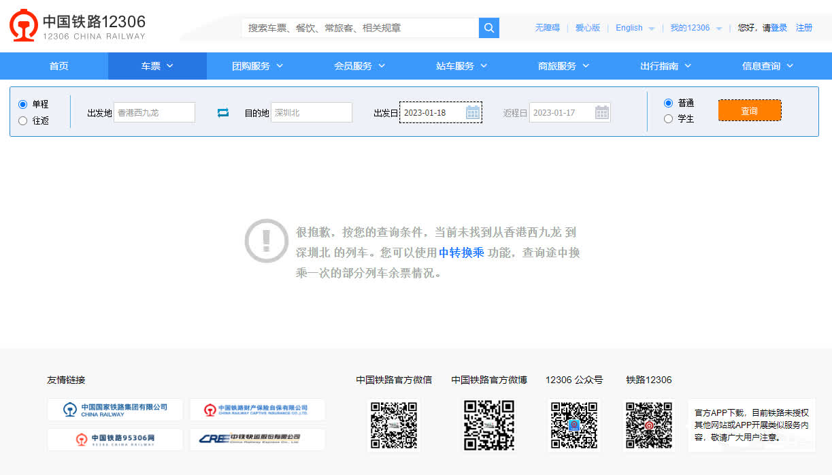Image resolution: width=832 pixels, height=475 pixels.
Task: Choose the 学生 student ticket option
Action: pos(668,119)
